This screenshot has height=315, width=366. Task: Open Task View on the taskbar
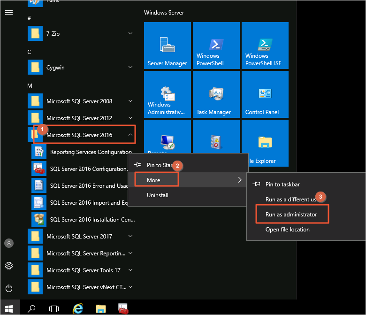pyautogui.click(x=54, y=309)
